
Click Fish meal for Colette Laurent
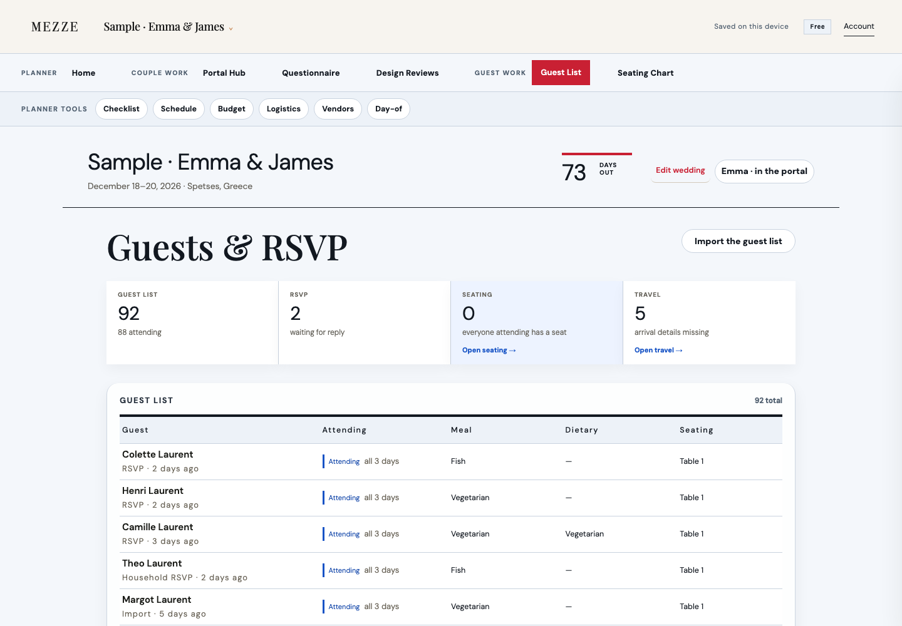click(x=458, y=461)
